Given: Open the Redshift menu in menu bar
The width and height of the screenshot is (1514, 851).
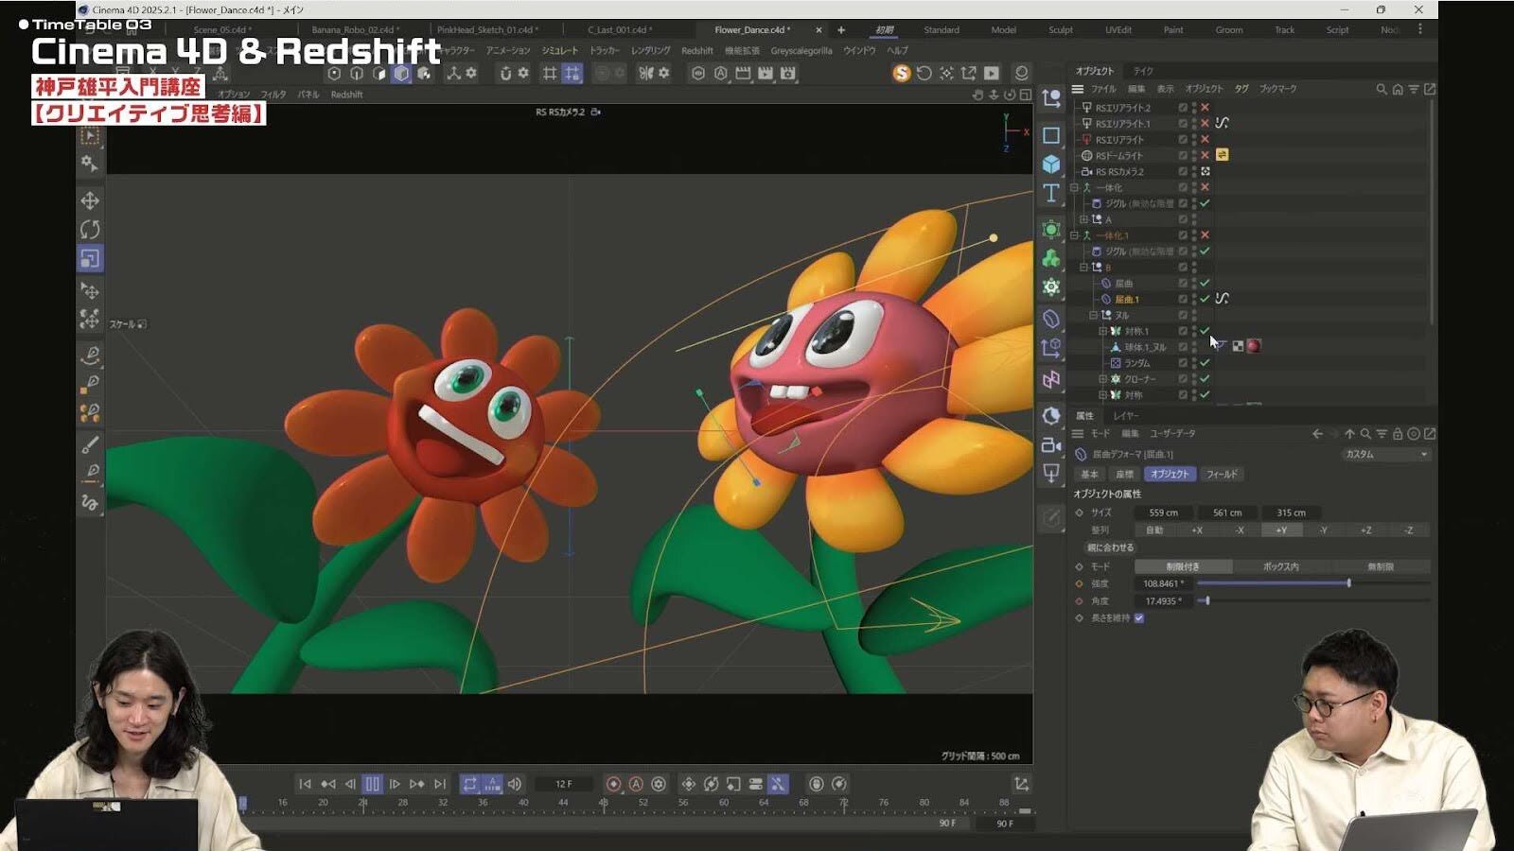Looking at the screenshot, I should [696, 51].
